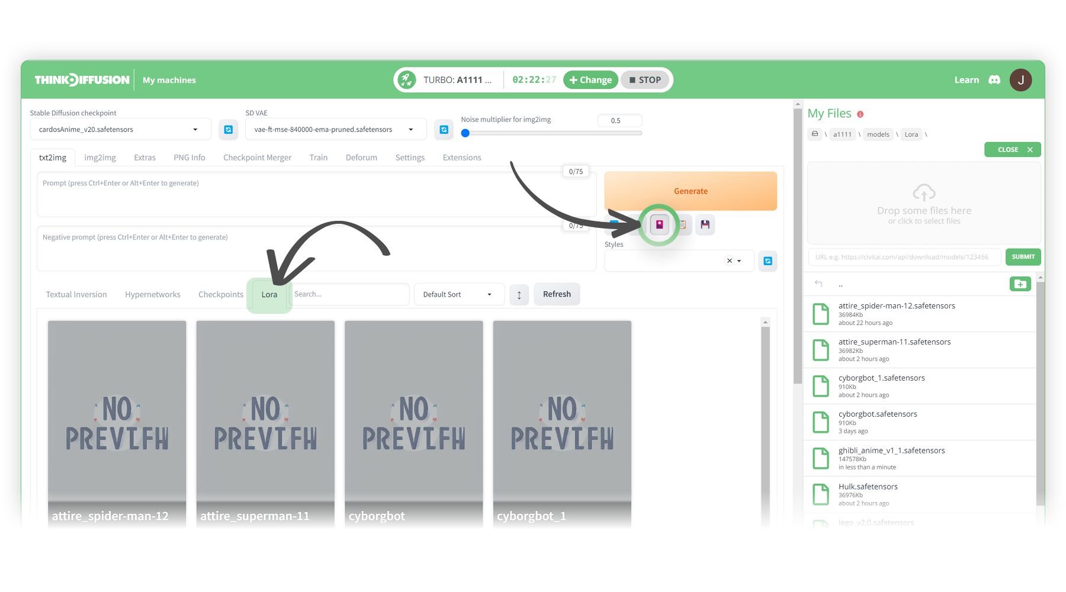Switch to the PNG Info tab

[189, 157]
